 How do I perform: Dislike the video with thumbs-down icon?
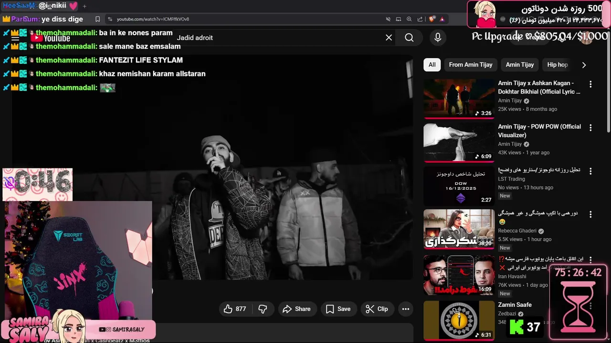(263, 309)
